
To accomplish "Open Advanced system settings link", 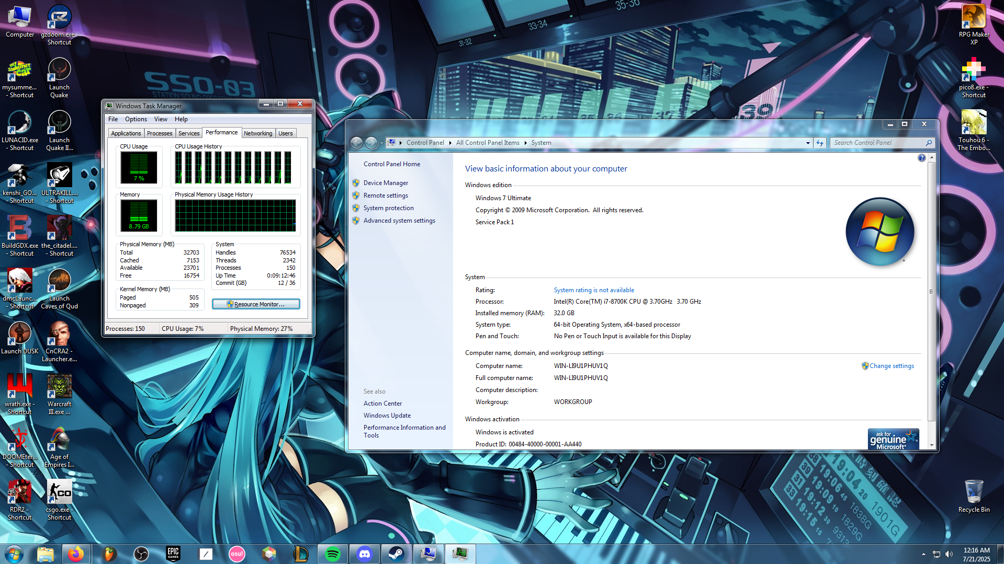I will click(x=399, y=221).
